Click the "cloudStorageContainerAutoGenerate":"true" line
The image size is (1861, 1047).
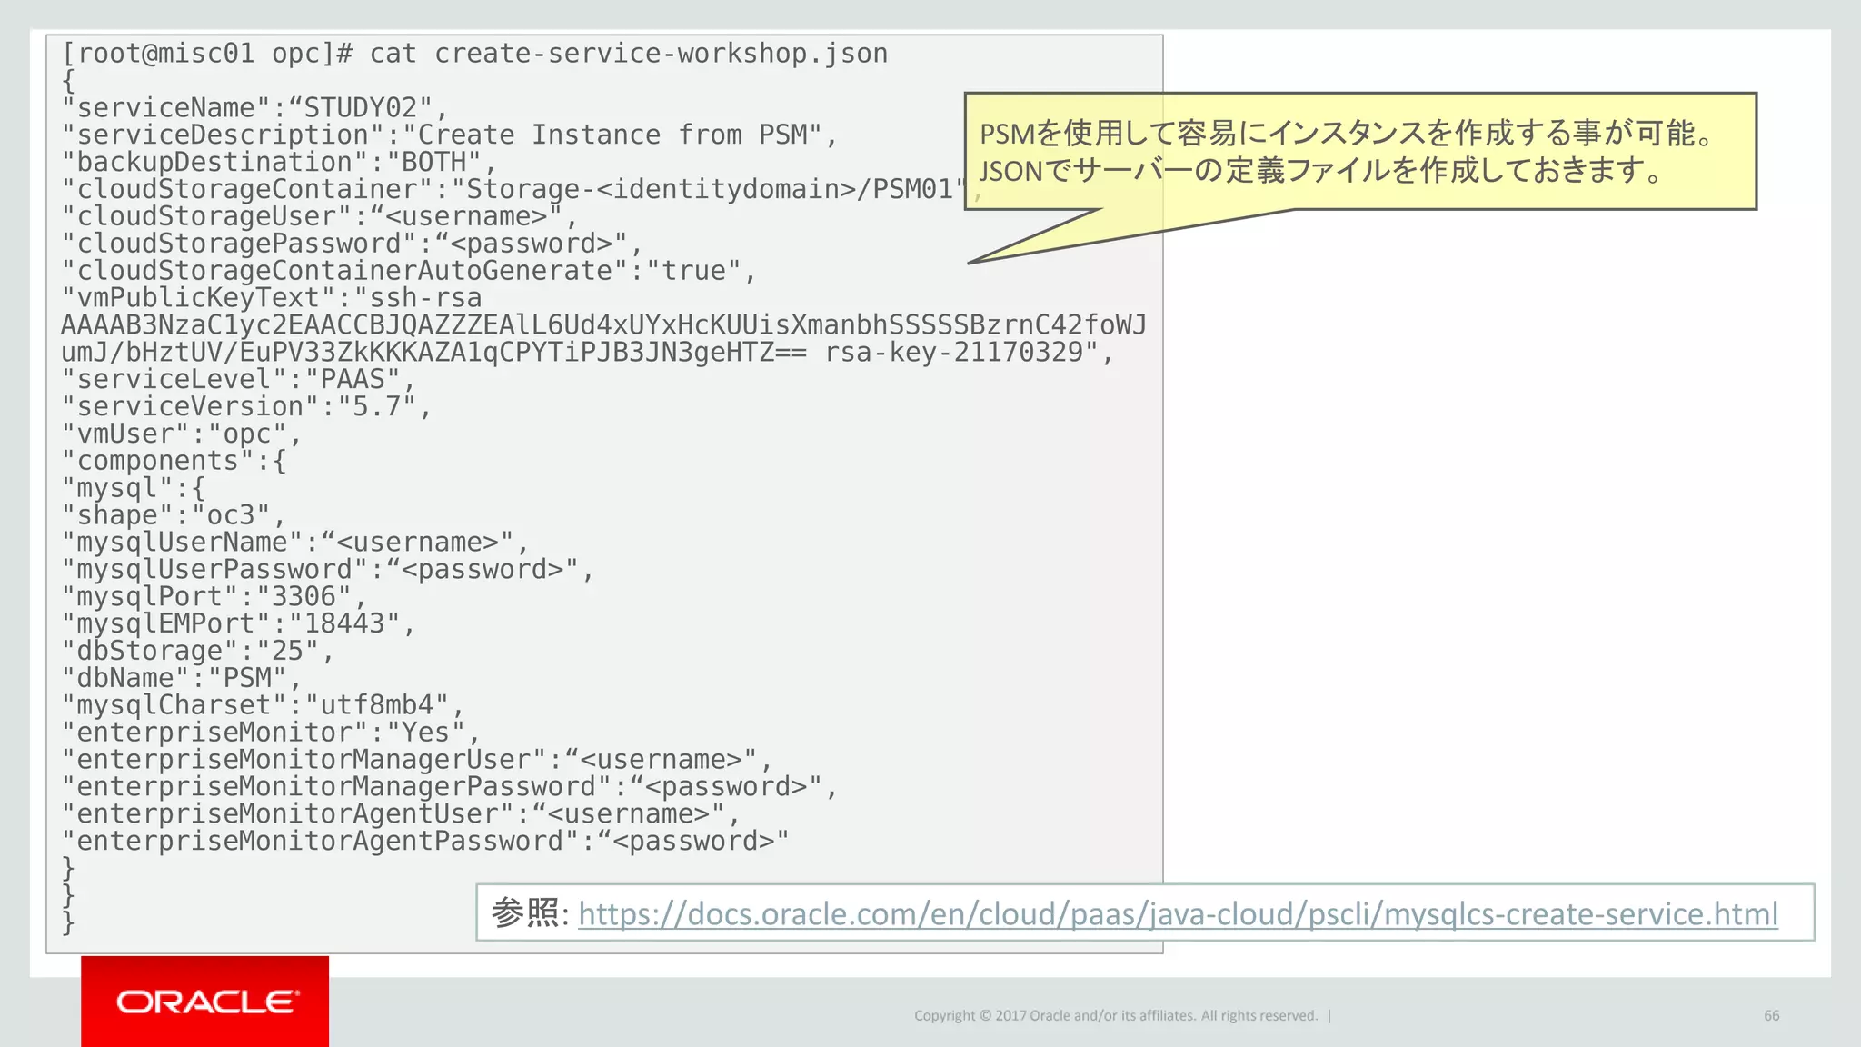(x=409, y=272)
